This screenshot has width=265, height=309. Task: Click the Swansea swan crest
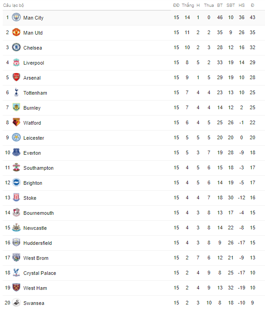(16, 303)
